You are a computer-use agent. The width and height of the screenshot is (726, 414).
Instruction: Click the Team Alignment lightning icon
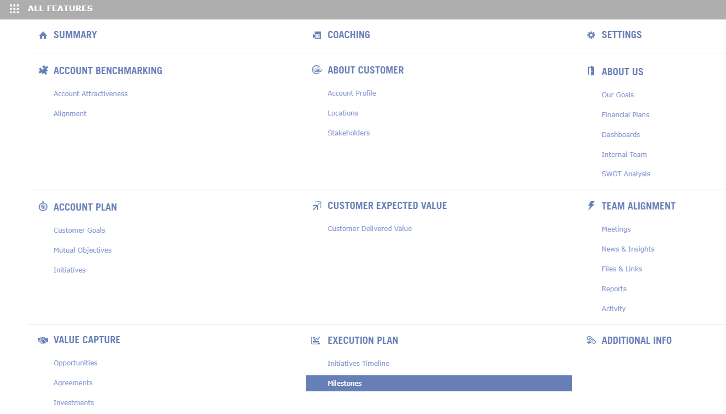pyautogui.click(x=591, y=206)
